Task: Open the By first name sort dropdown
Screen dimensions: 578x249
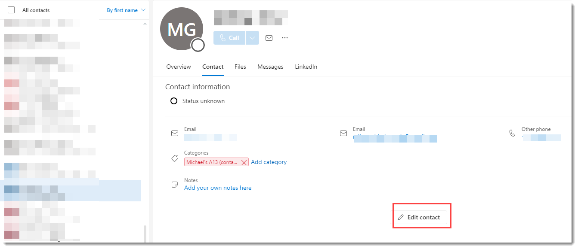Action: point(126,10)
